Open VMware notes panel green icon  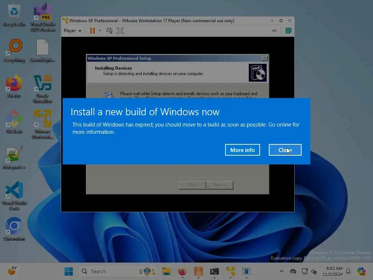click(x=288, y=31)
